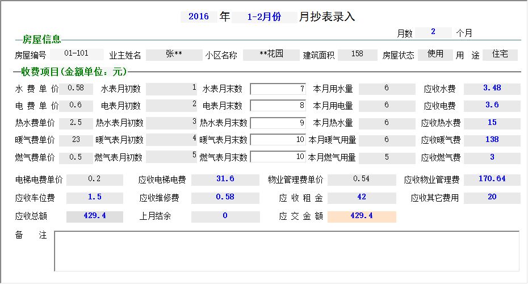The width and height of the screenshot is (528, 284).
Task: Focus the 水表月末数 input box
Action: click(x=279, y=89)
